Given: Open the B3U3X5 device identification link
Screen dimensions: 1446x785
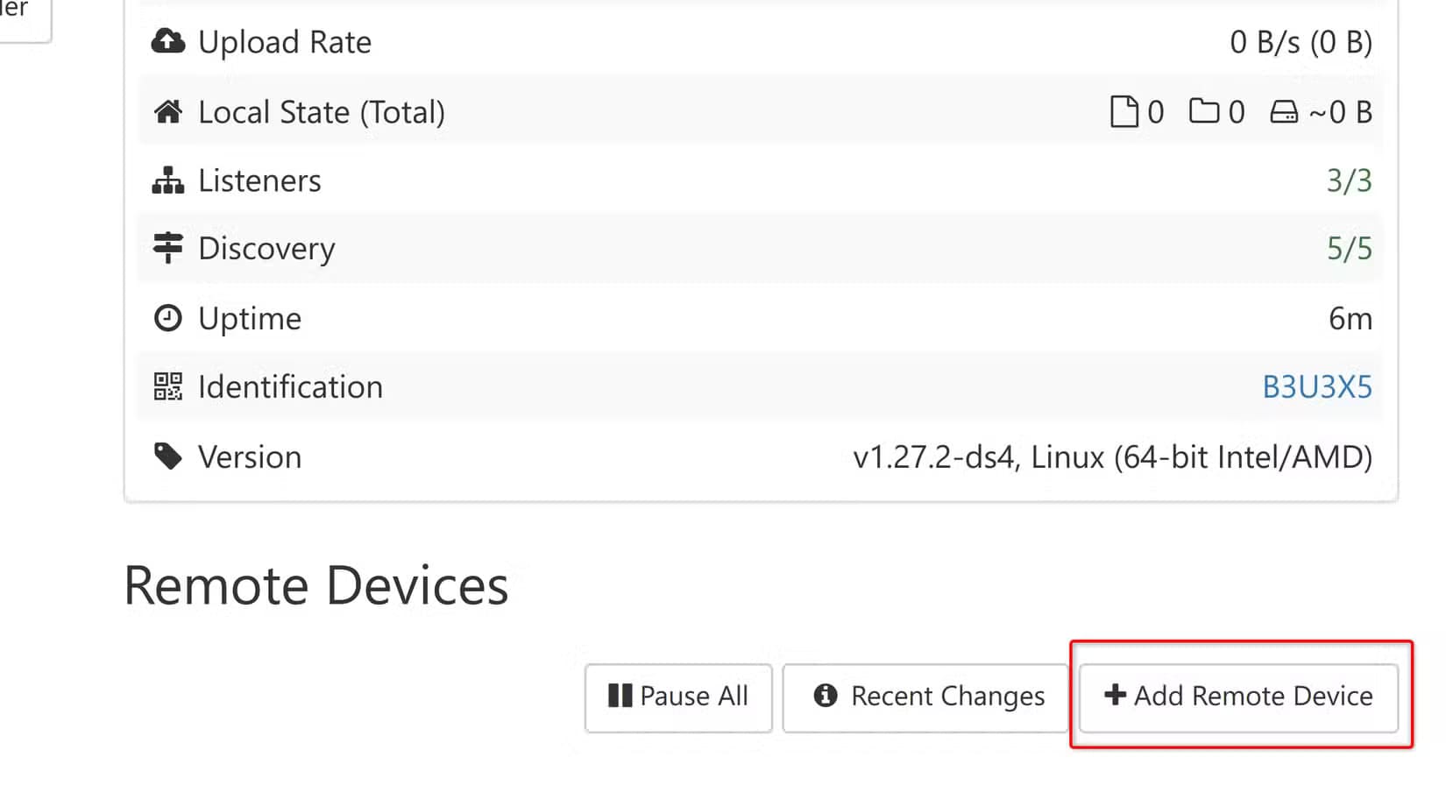Looking at the screenshot, I should pyautogui.click(x=1316, y=386).
